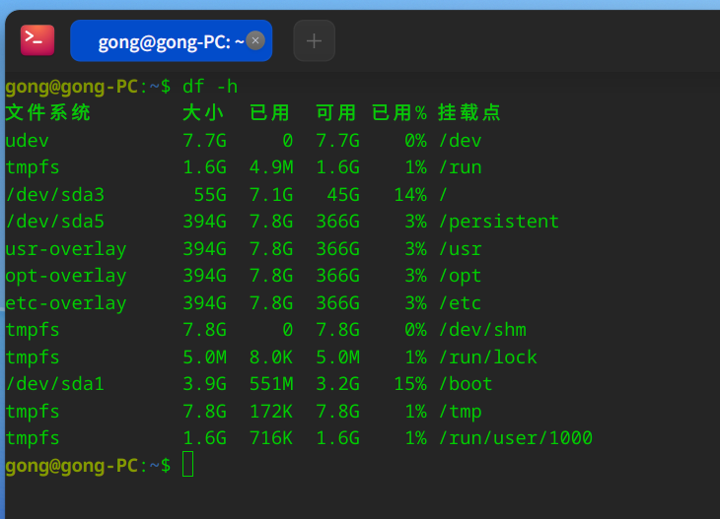The image size is (720, 519).
Task: Click the 45G available value
Action: point(343,195)
